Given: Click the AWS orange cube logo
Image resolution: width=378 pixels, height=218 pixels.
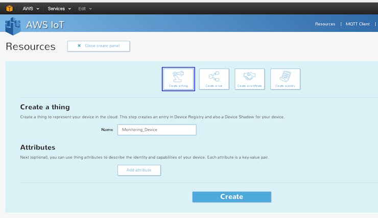Looking at the screenshot, I should pyautogui.click(x=9, y=9).
